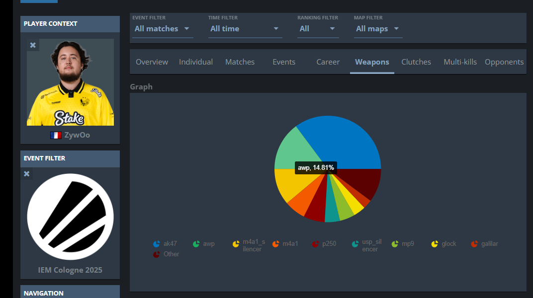533x298 pixels.
Task: Click the galilar legend label
Action: pos(490,244)
